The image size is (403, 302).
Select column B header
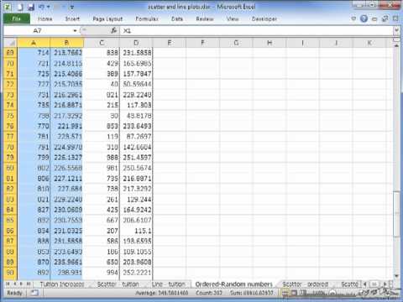click(x=66, y=43)
